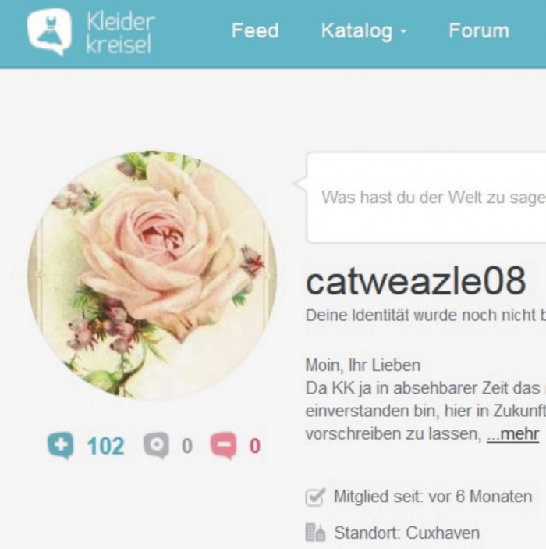This screenshot has width=546, height=549.
Task: Open the Feed menu item
Action: 255,30
